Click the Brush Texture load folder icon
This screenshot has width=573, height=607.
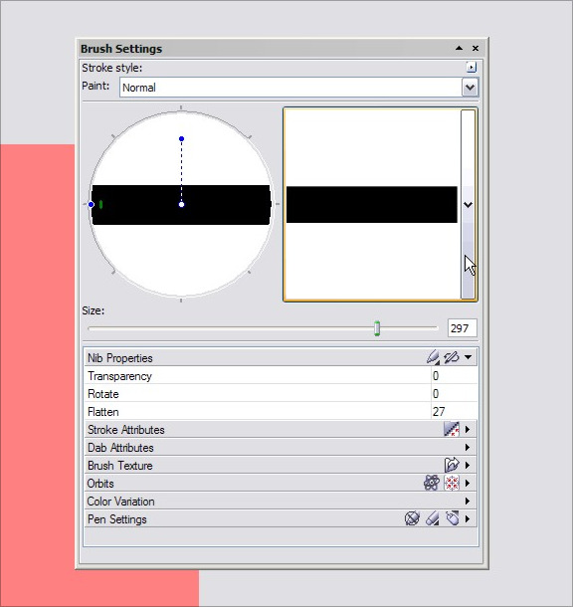[x=452, y=465]
